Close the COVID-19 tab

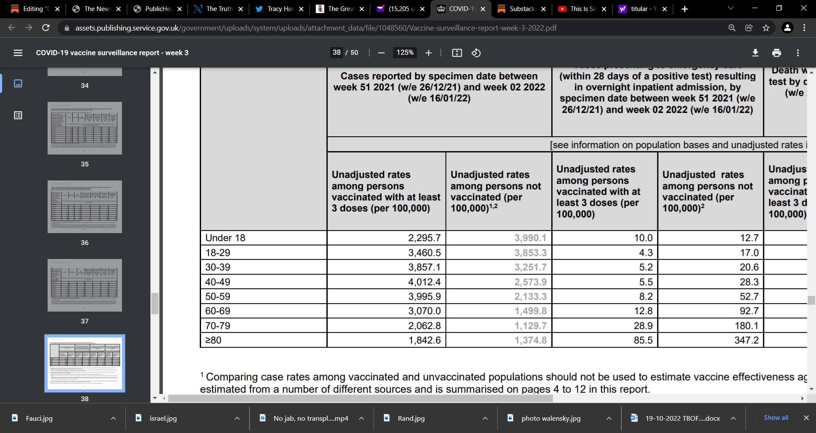[x=483, y=9]
